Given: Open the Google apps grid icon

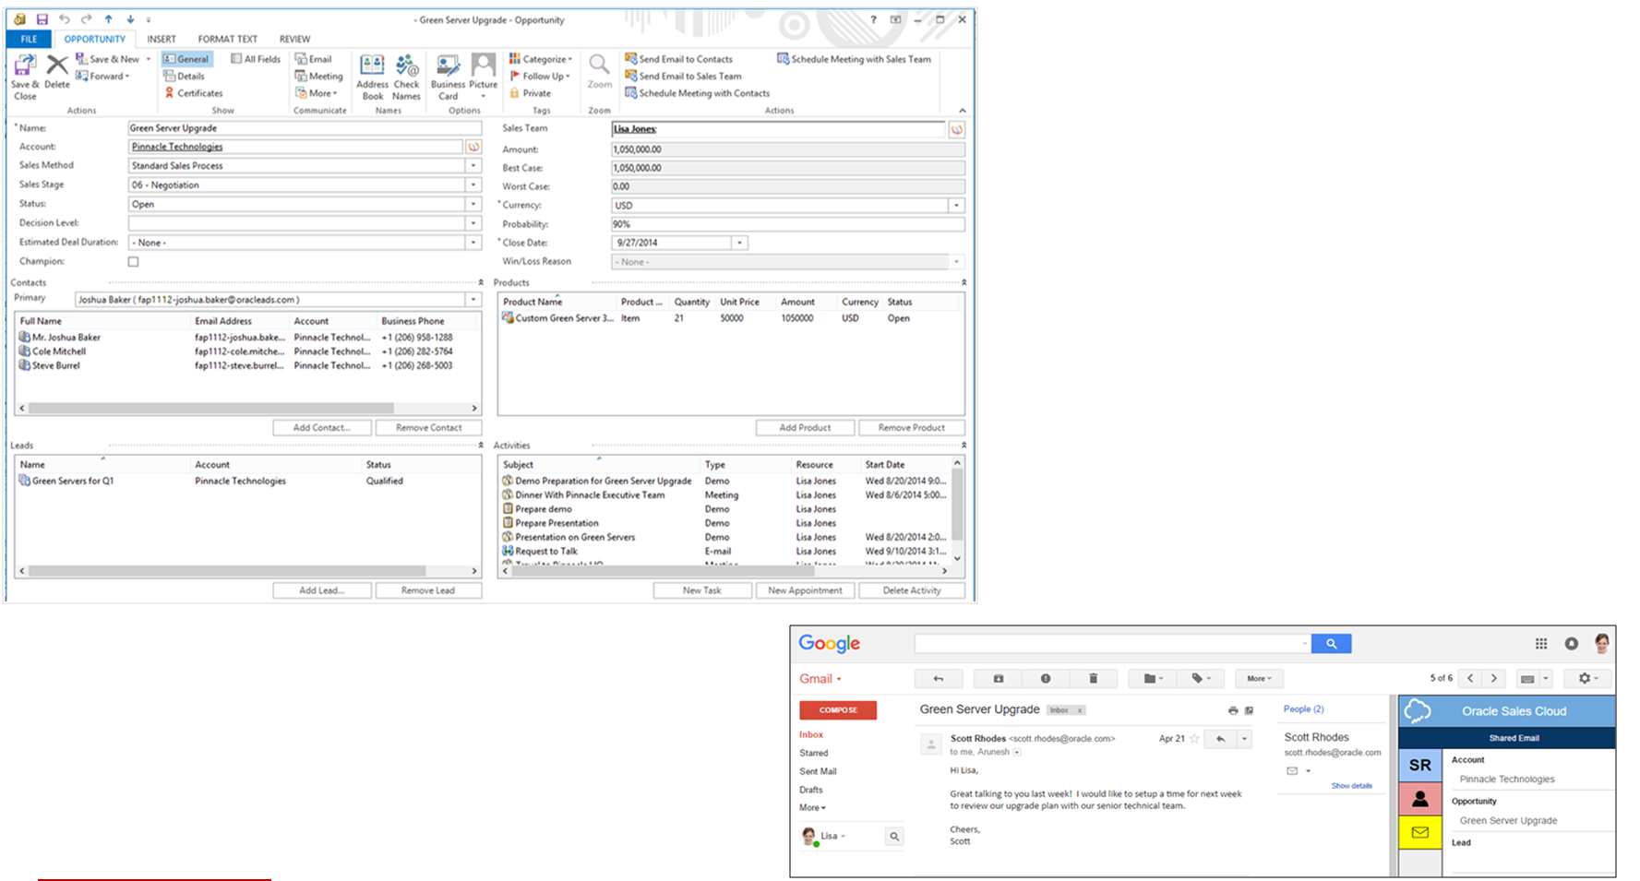Looking at the screenshot, I should tap(1540, 644).
